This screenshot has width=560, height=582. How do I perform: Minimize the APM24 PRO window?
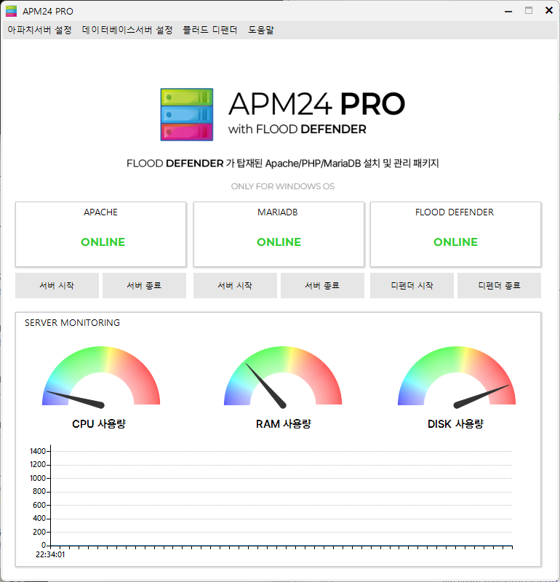click(508, 11)
